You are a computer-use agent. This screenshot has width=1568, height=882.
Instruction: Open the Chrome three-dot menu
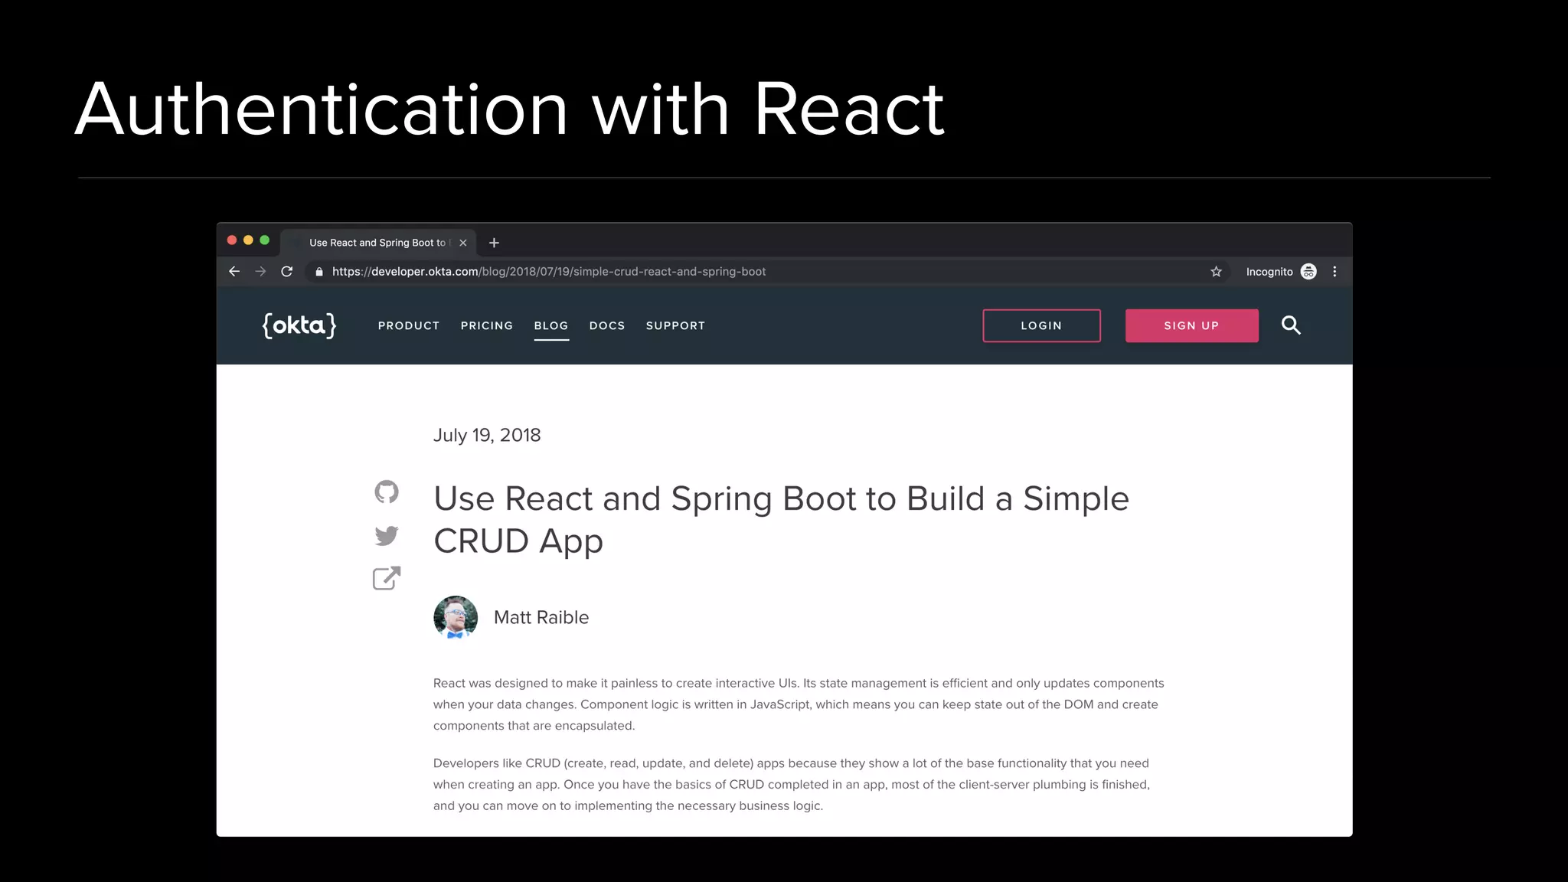pyautogui.click(x=1334, y=272)
